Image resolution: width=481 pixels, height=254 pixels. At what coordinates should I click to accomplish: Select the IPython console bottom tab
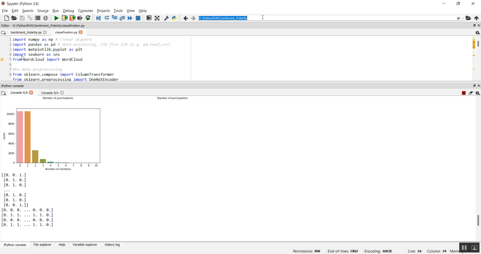[x=15, y=245]
